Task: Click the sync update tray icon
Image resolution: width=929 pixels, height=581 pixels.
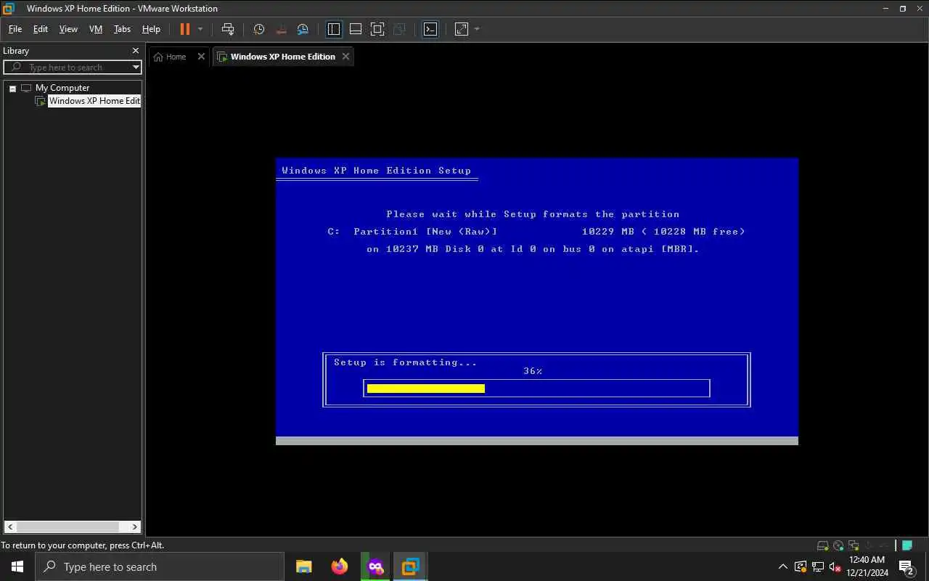Action: [x=801, y=566]
